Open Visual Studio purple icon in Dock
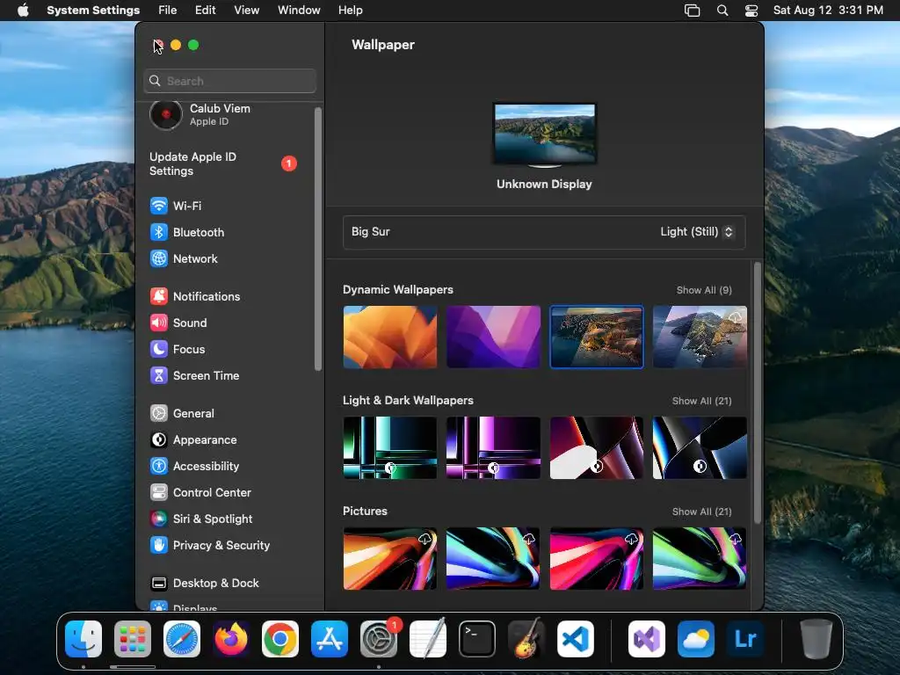 click(647, 639)
